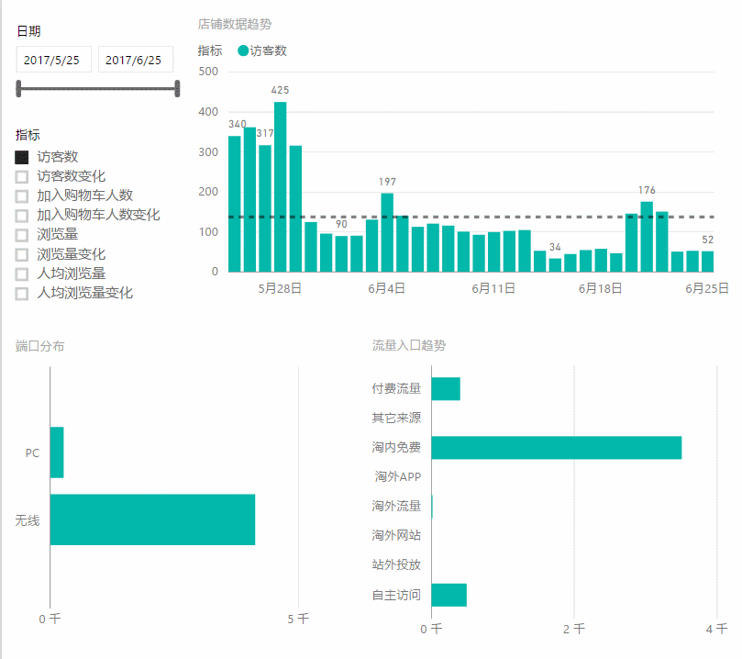Click the 站外投放 category label
Image resolution: width=742 pixels, height=659 pixels.
click(x=396, y=564)
